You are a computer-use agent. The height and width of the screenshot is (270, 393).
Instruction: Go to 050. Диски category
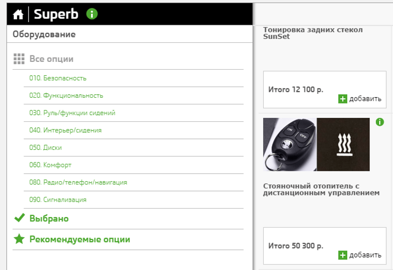coord(45,148)
